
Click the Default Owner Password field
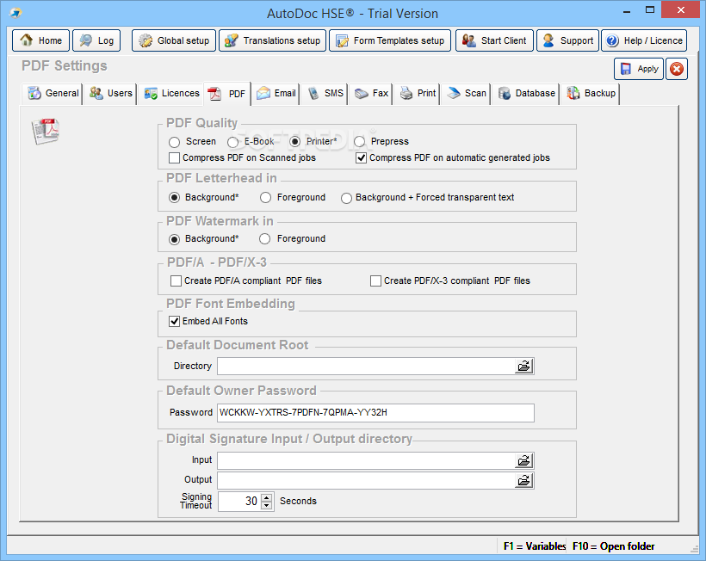(375, 412)
